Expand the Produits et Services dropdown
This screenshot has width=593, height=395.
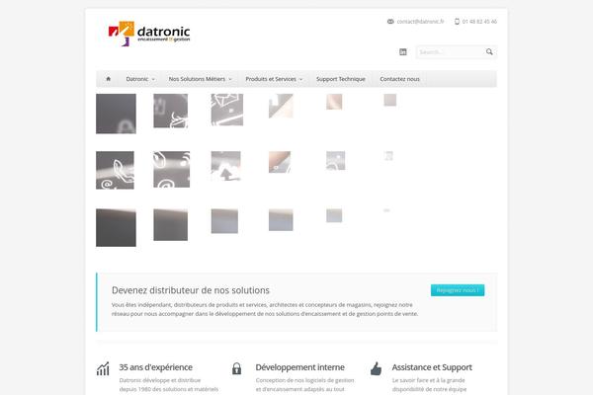click(274, 79)
